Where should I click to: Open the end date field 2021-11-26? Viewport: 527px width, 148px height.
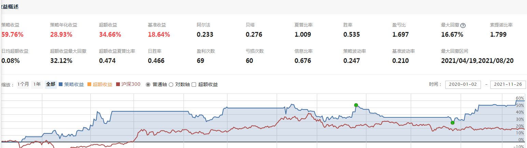click(508, 84)
